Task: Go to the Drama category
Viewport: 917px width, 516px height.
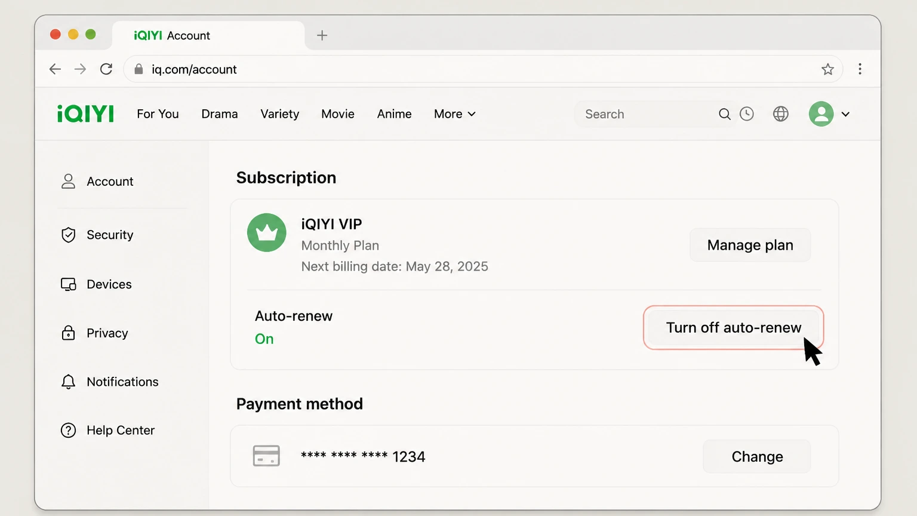Action: [x=220, y=114]
